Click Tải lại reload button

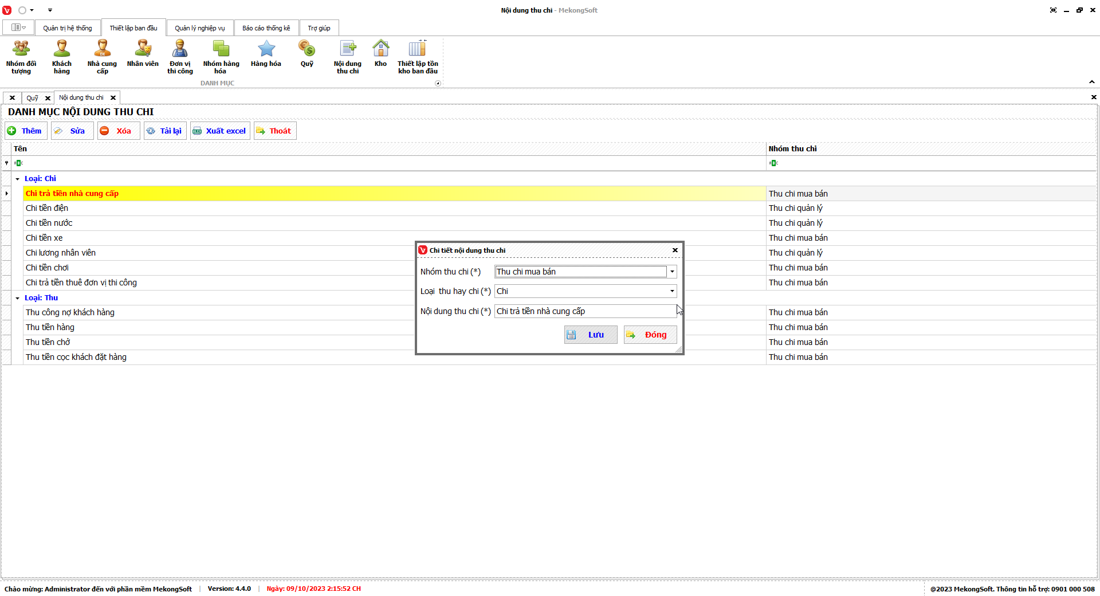click(x=164, y=131)
